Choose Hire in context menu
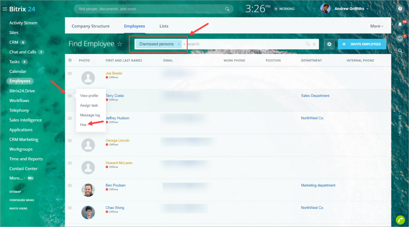This screenshot has width=409, height=227. click(83, 125)
